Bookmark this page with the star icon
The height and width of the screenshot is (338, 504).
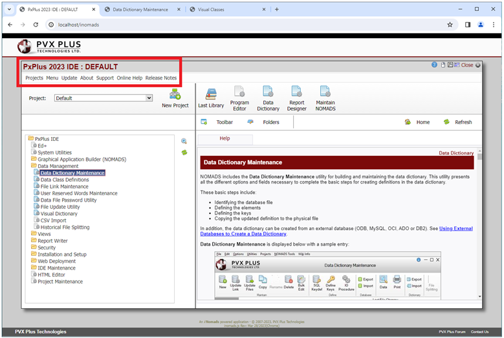coord(450,25)
